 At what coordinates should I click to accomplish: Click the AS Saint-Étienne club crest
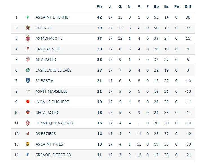tap(28, 17)
